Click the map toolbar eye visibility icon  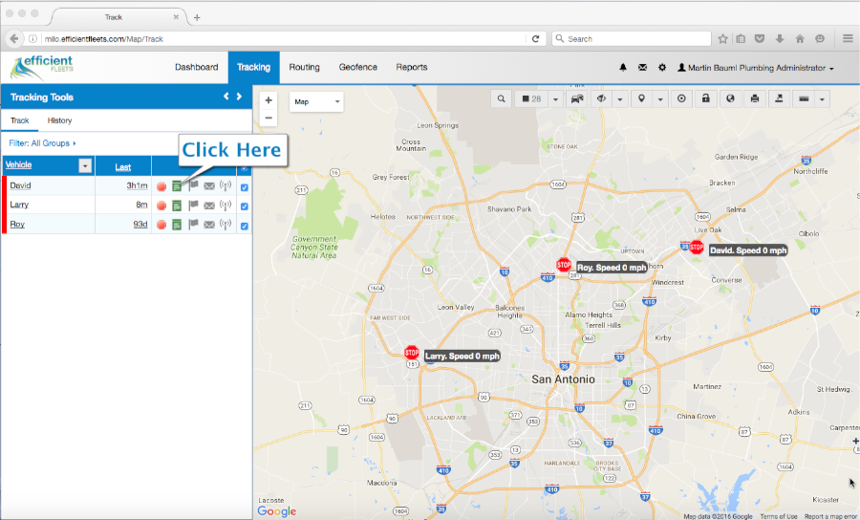(x=602, y=99)
